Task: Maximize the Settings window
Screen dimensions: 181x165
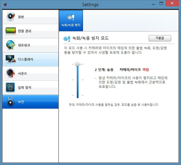Action: (161, 4)
